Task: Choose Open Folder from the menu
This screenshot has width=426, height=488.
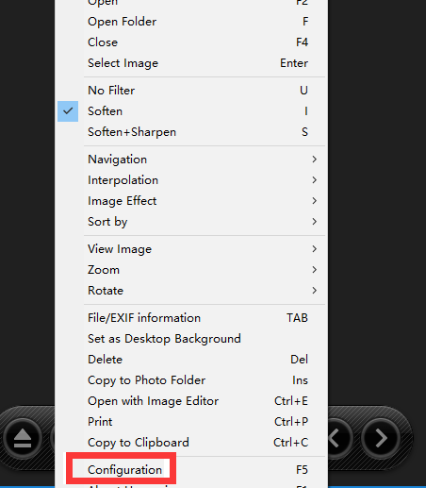Action: coord(191,22)
